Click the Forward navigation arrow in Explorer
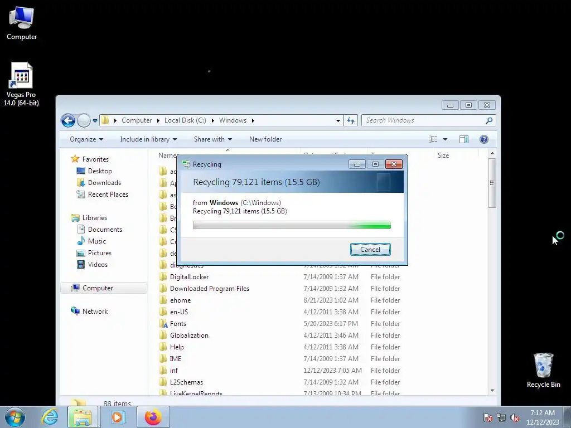This screenshot has width=571, height=428. tap(84, 120)
